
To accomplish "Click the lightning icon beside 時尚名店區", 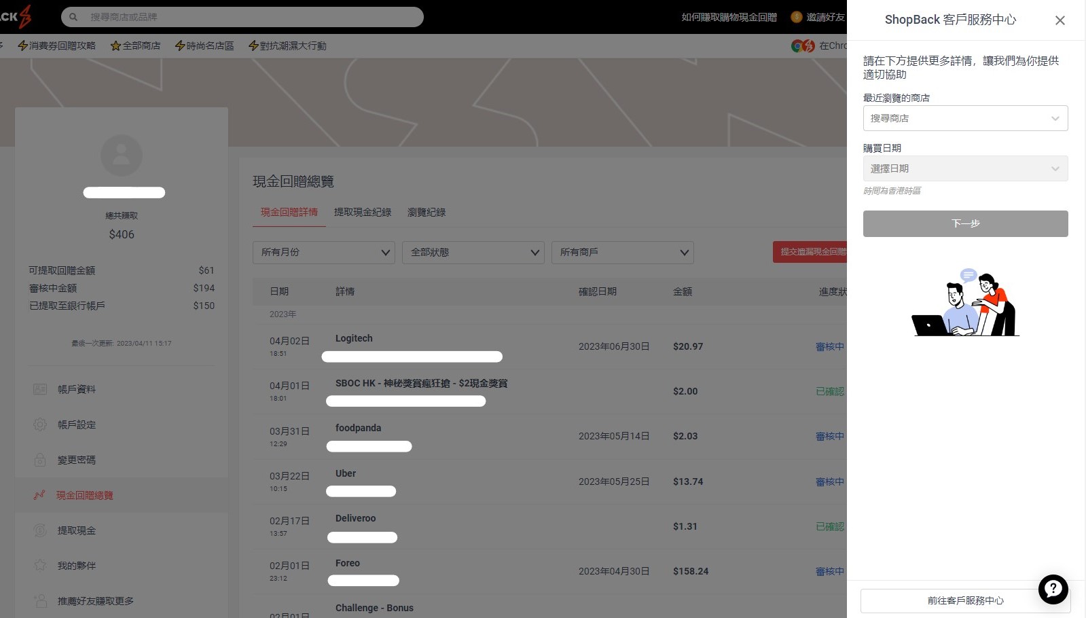I will tap(180, 46).
